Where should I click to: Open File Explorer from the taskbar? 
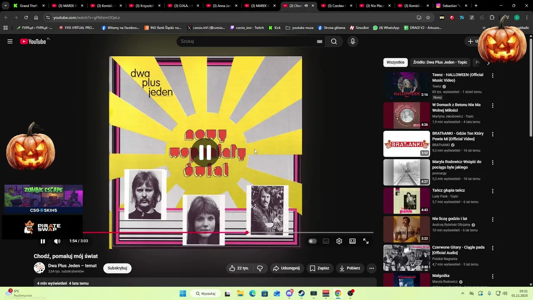[240, 293]
